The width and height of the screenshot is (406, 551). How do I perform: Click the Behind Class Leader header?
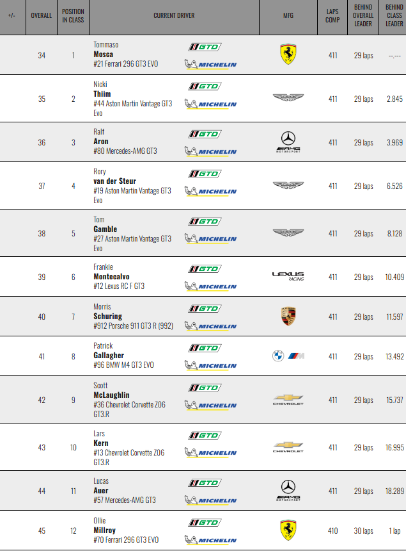pos(394,15)
